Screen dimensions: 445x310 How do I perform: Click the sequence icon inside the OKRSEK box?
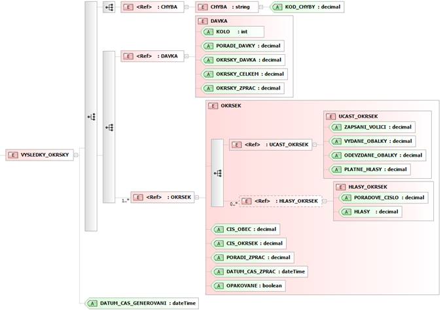point(217,173)
